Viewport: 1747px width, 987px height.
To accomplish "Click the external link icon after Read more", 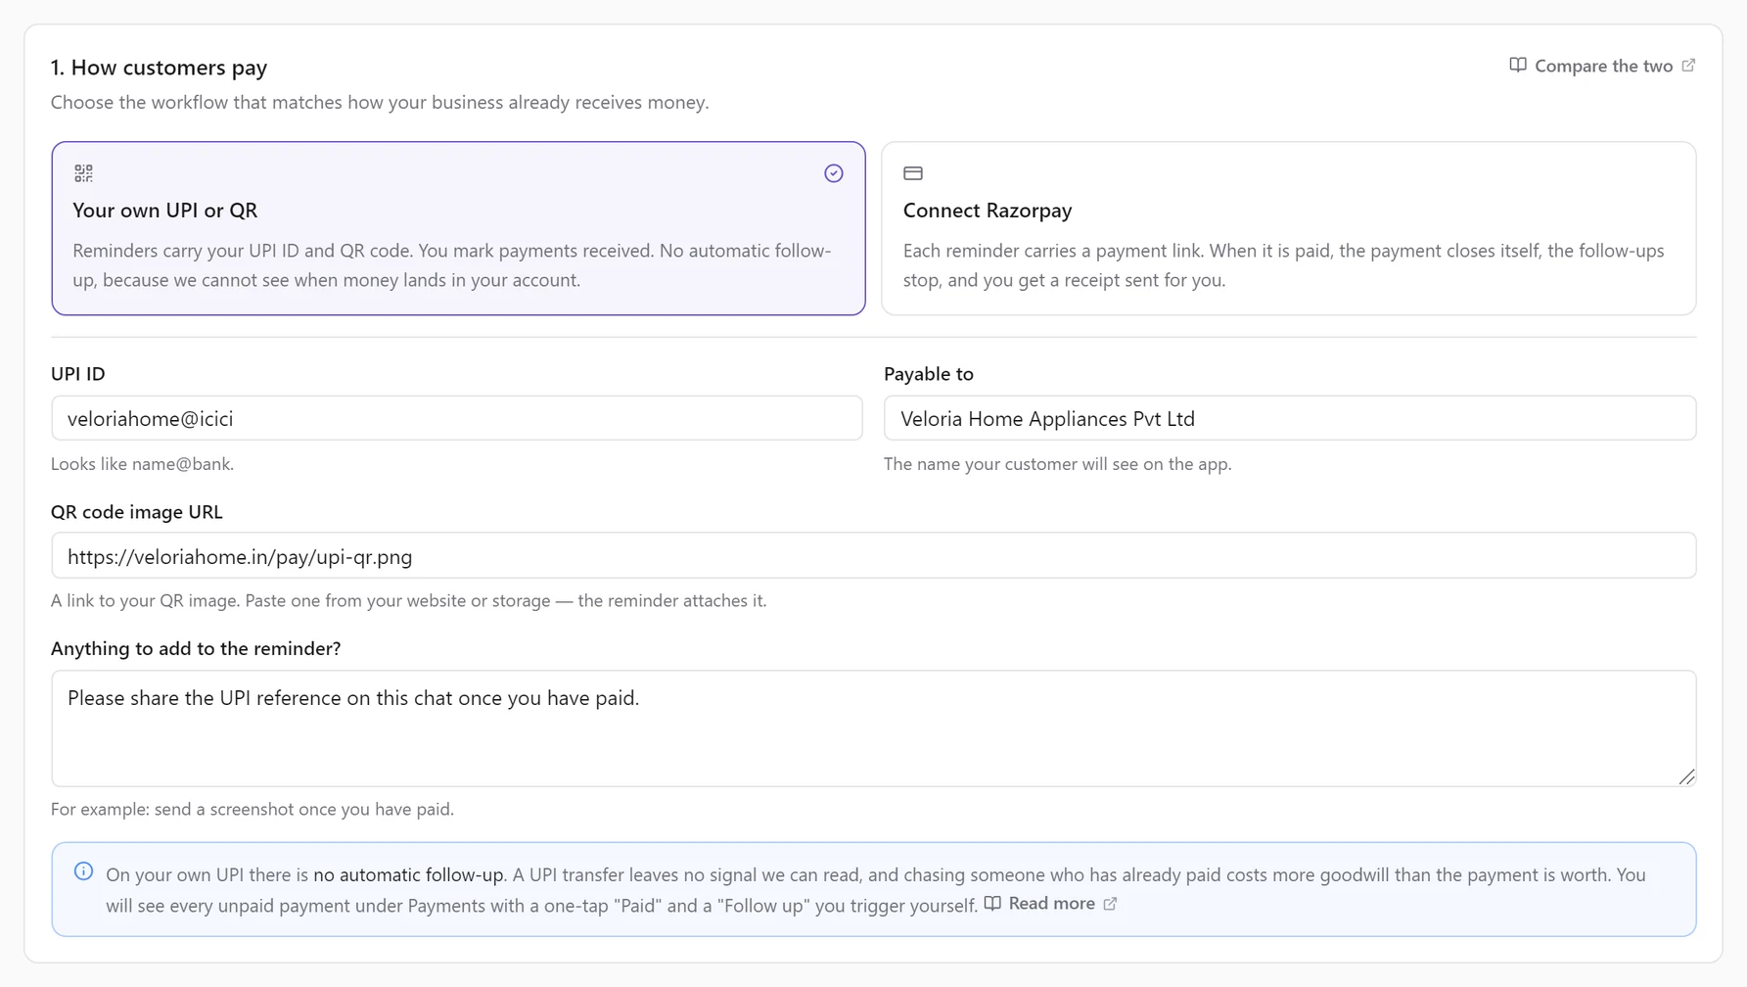I will click(1110, 904).
